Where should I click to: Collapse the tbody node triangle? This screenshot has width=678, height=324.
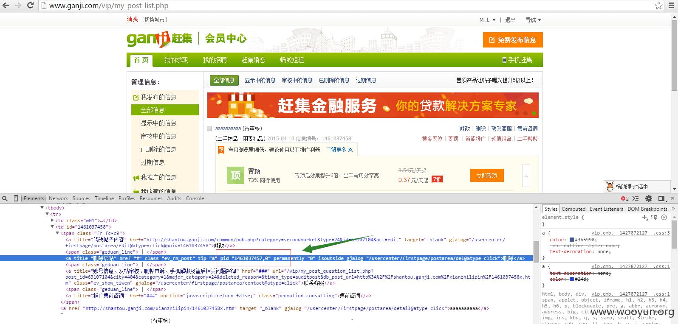(x=42, y=208)
